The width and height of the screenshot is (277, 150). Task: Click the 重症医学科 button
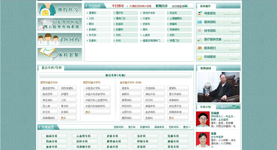[48, 88]
